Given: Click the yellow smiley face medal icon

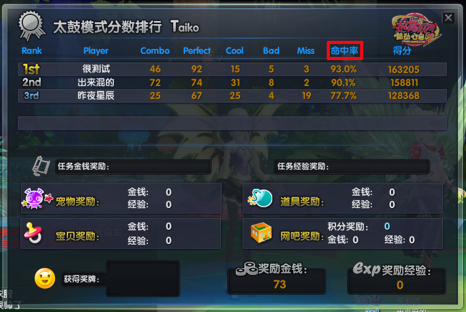Looking at the screenshot, I should (x=45, y=279).
